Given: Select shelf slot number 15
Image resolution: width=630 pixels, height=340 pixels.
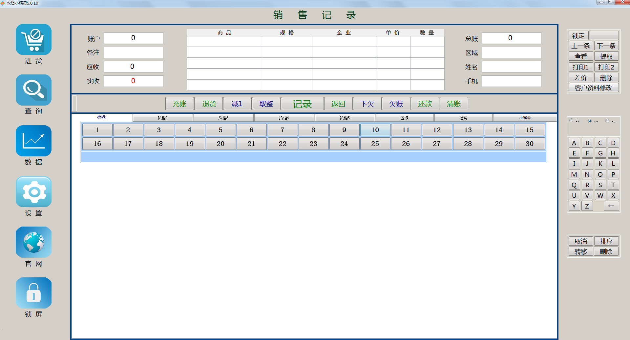Looking at the screenshot, I should [530, 130].
